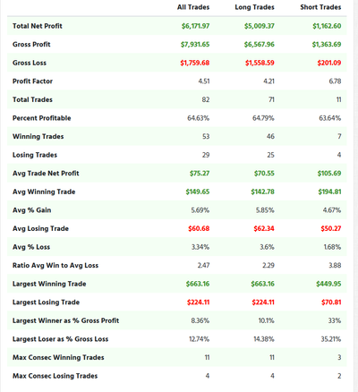This screenshot has height=392, width=358.
Task: Click the $194.81 short avg winning trade
Action: 329,192
